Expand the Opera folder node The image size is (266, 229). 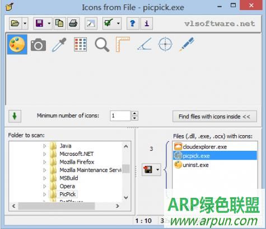tap(45, 186)
